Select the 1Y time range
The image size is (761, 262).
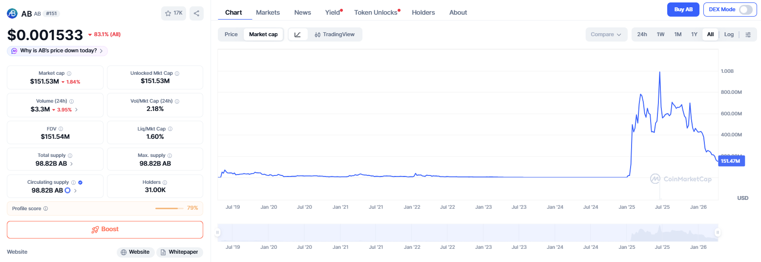pyautogui.click(x=694, y=34)
